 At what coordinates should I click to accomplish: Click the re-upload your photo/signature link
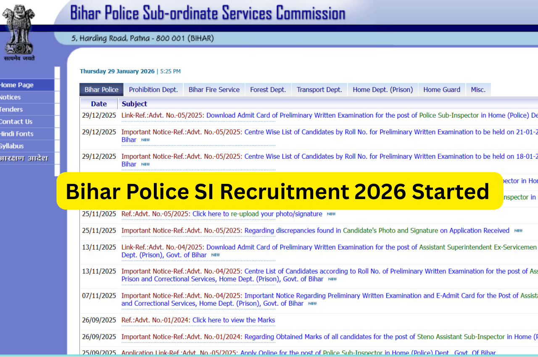256,214
